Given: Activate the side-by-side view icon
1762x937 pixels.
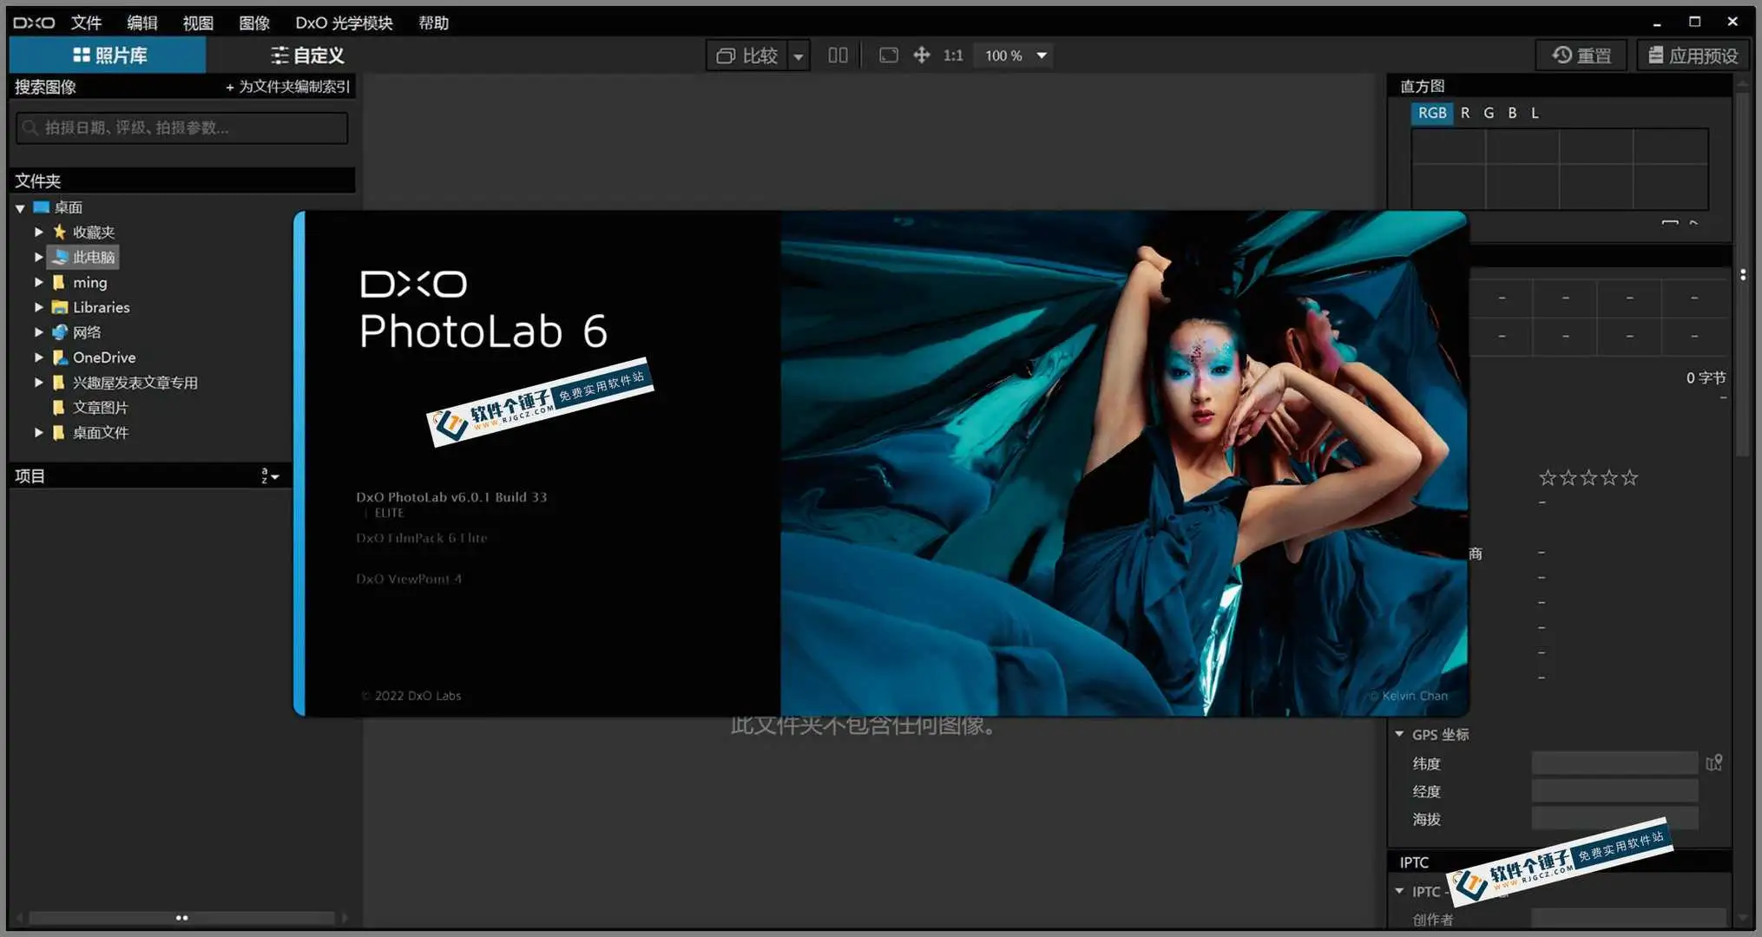Looking at the screenshot, I should 838,54.
